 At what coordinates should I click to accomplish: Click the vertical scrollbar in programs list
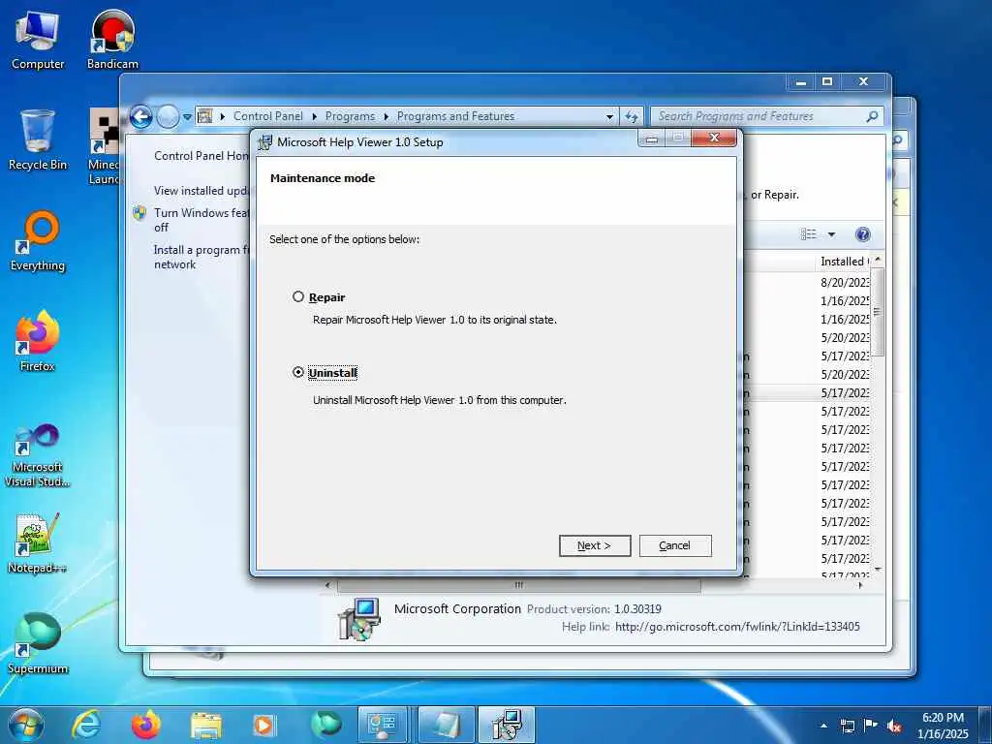878,313
